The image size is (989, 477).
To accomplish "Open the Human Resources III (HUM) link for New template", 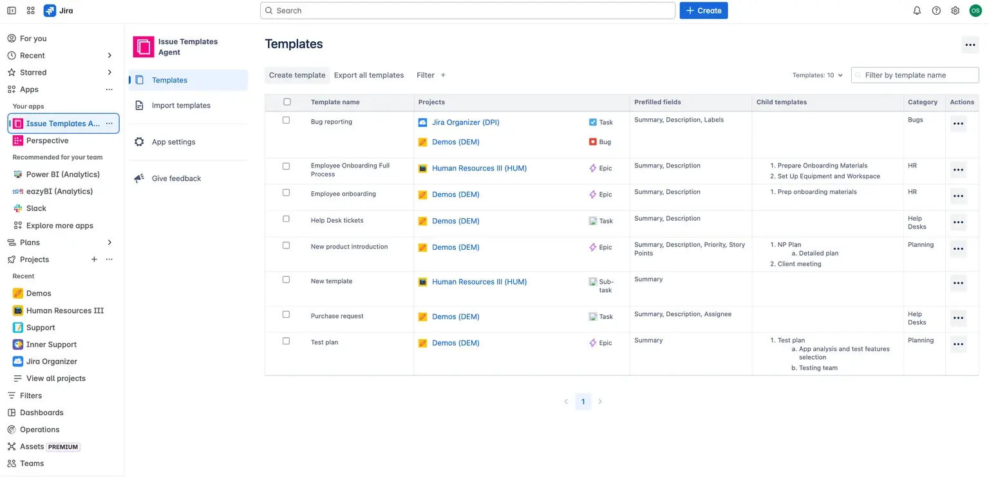I will click(479, 282).
